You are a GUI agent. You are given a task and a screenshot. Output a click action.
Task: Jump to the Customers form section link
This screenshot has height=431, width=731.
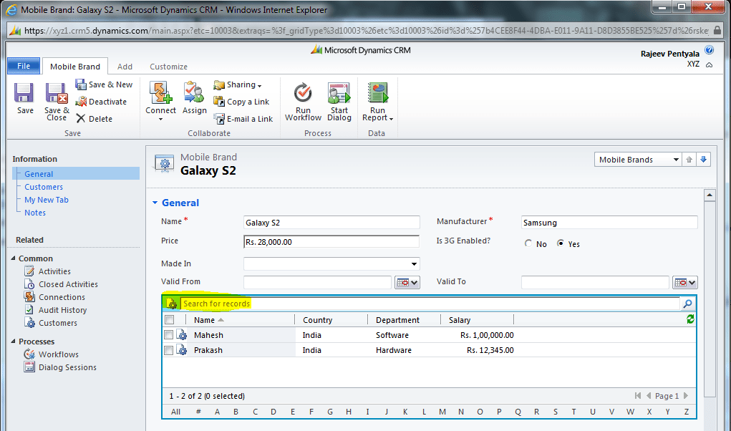(44, 187)
